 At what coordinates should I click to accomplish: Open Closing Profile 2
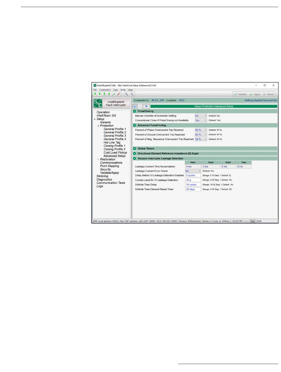114,149
